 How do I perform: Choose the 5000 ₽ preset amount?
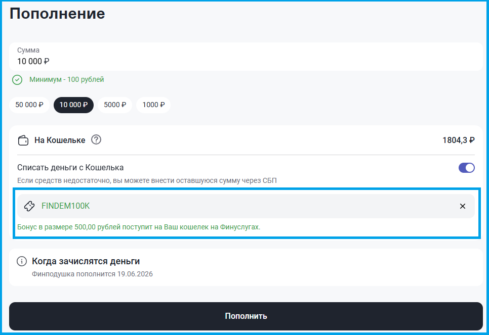[115, 105]
